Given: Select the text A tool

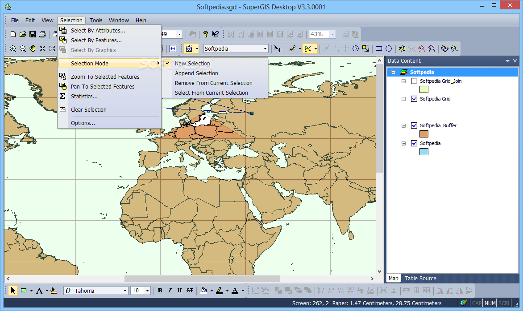Looking at the screenshot, I should pos(39,291).
